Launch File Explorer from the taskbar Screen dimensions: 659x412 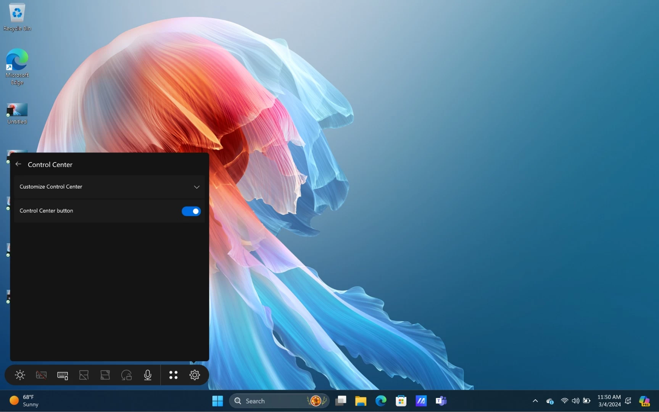click(361, 401)
